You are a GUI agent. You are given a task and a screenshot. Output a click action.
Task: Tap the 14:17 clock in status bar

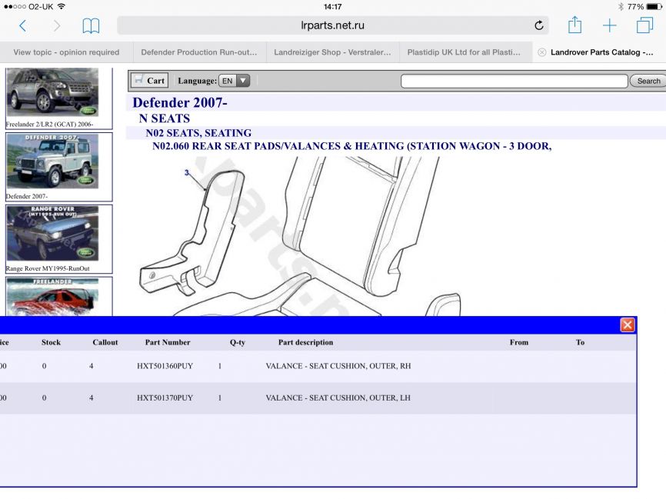coord(332,7)
